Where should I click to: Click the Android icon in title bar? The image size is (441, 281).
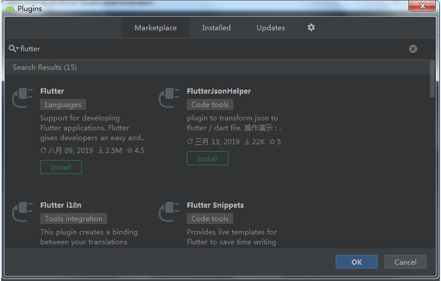coord(10,9)
